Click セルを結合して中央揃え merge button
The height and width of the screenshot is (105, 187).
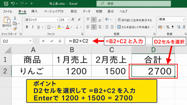[134, 27]
